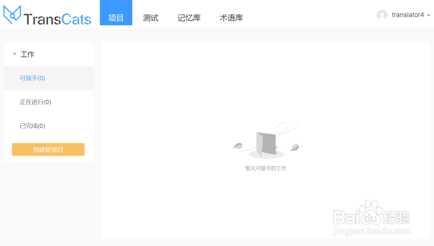Open the 测试 tab

point(151,18)
